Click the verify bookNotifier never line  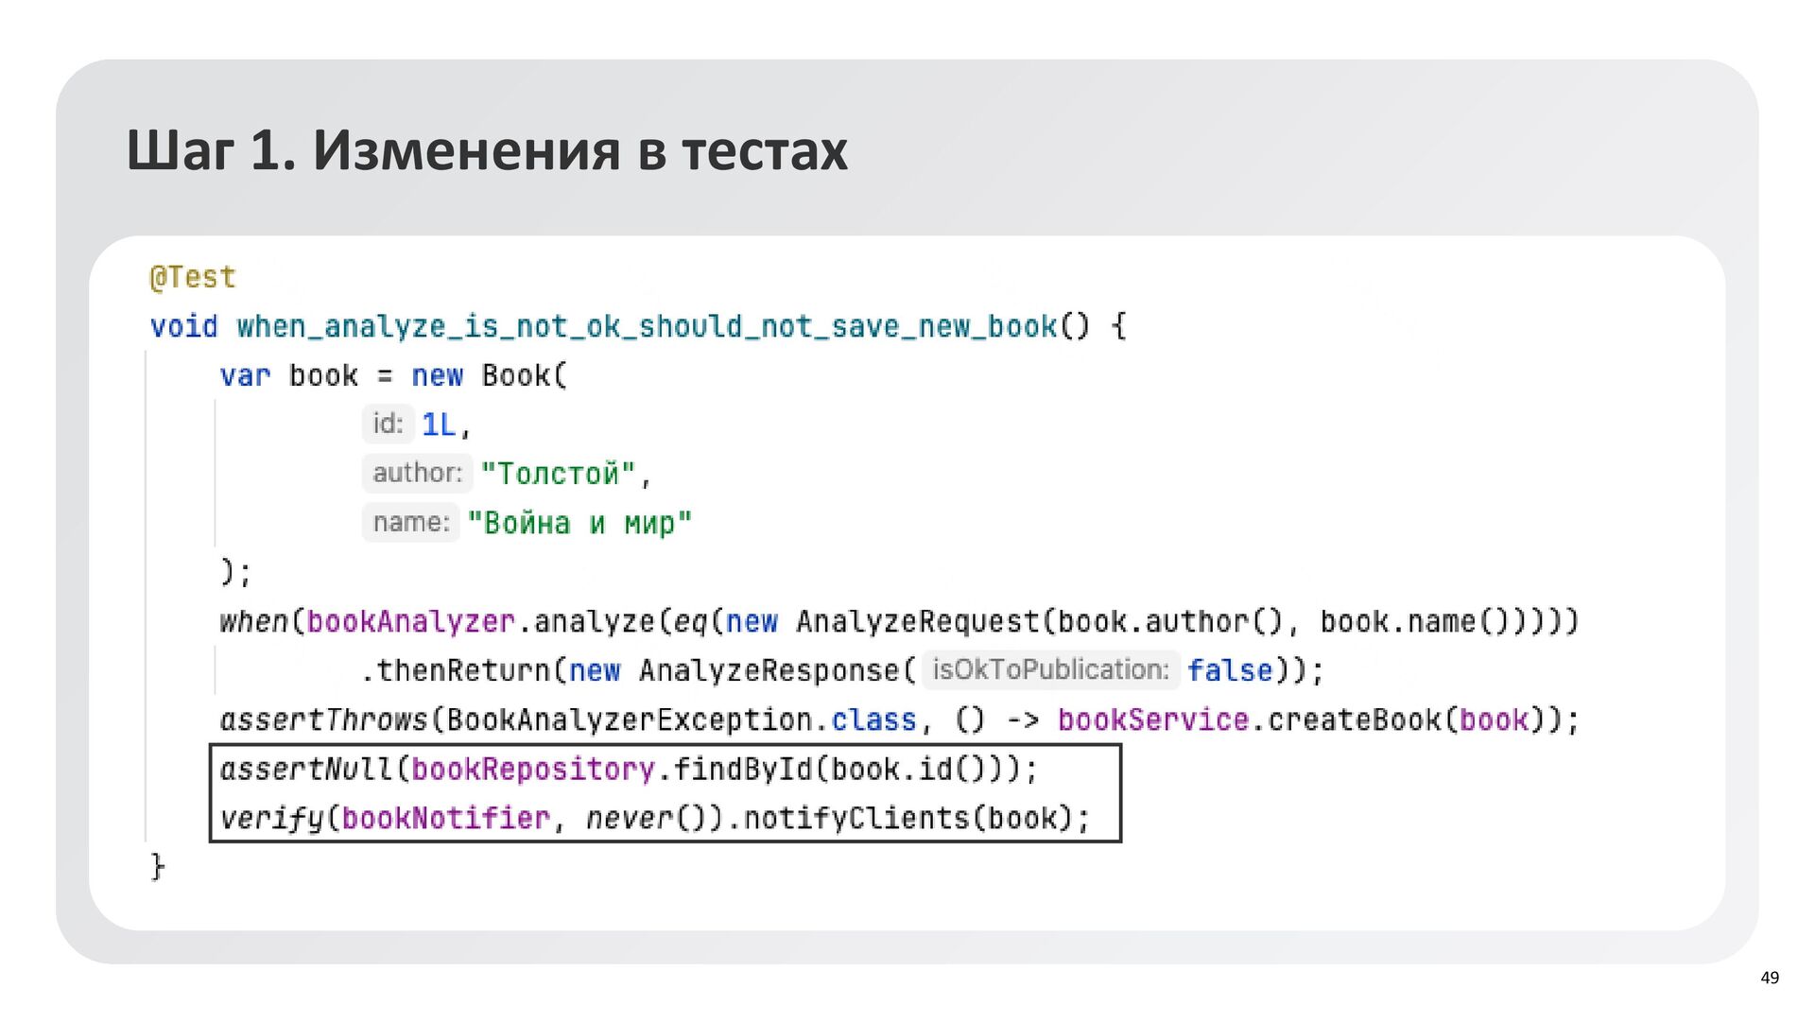[654, 818]
